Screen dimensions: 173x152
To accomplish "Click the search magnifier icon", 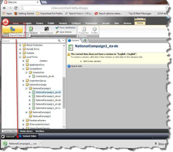I will coord(59,41).
